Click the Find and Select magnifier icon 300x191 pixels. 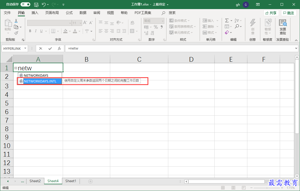[x=237, y=26]
